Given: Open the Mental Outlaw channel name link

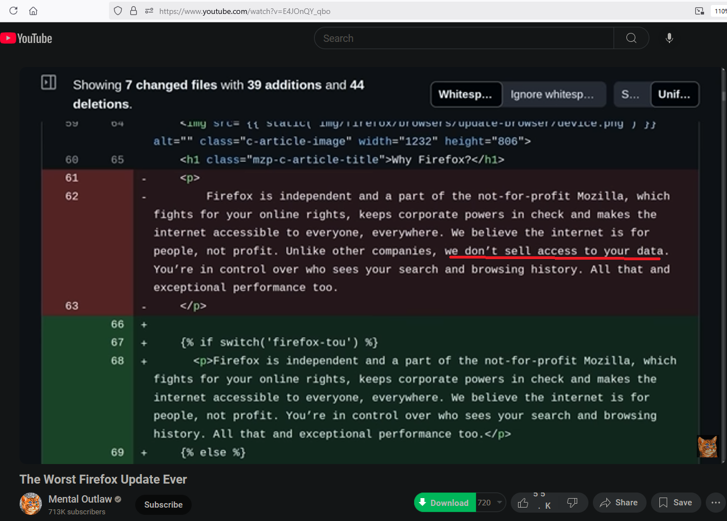Looking at the screenshot, I should [80, 499].
